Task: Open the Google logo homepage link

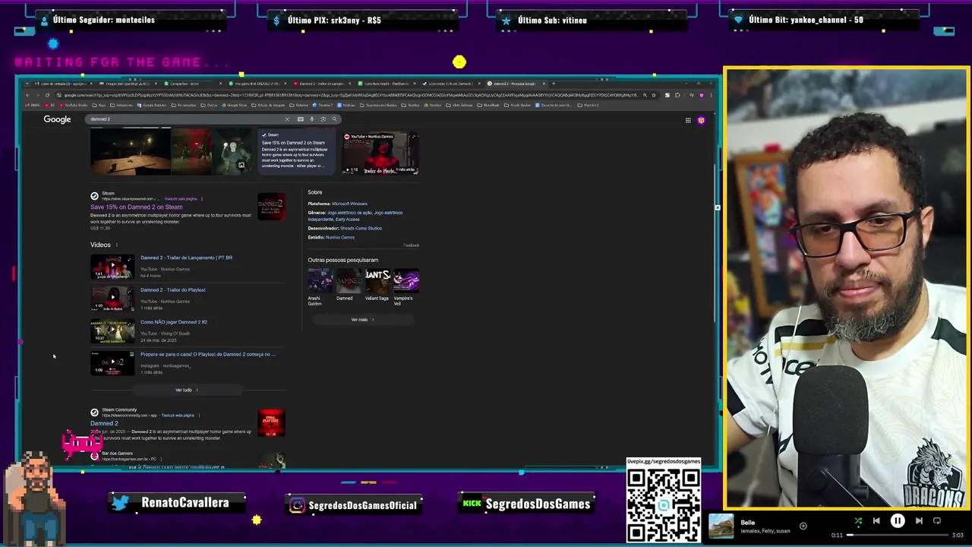Action: 57,119
